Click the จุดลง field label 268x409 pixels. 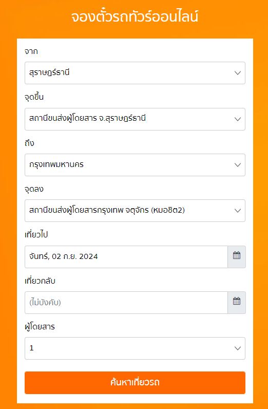(x=34, y=189)
